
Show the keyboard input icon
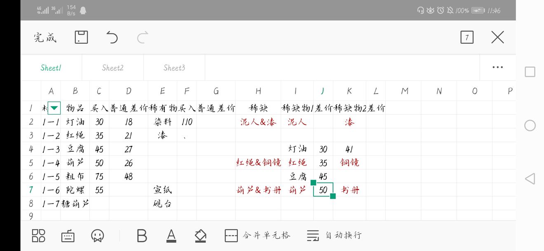(68, 236)
